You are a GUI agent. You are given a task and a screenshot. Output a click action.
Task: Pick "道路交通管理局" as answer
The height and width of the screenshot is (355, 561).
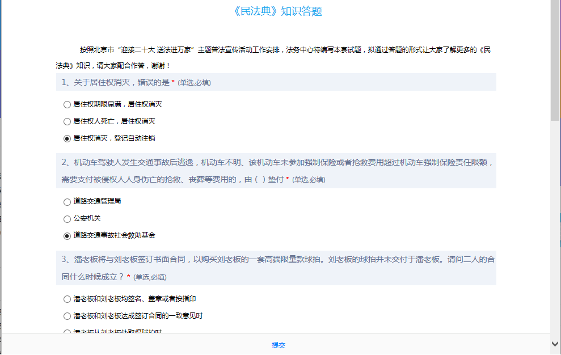[68, 202]
